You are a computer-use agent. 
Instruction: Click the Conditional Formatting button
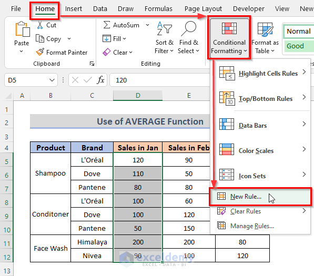click(229, 38)
